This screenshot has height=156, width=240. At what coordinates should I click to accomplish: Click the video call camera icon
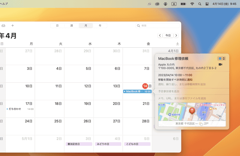coord(220,64)
